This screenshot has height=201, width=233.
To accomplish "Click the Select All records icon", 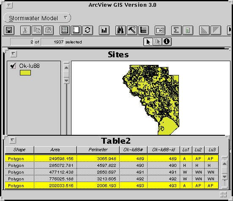I will (65, 30).
